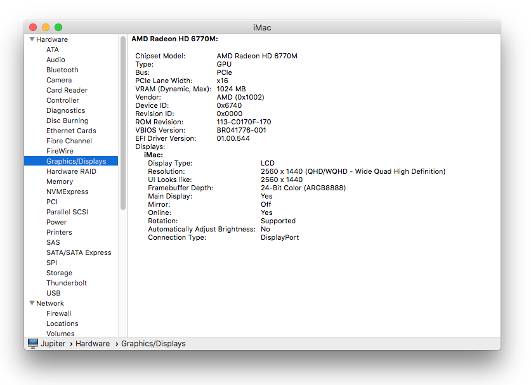Show Memory information
This screenshot has height=385, width=531.
[x=60, y=181]
